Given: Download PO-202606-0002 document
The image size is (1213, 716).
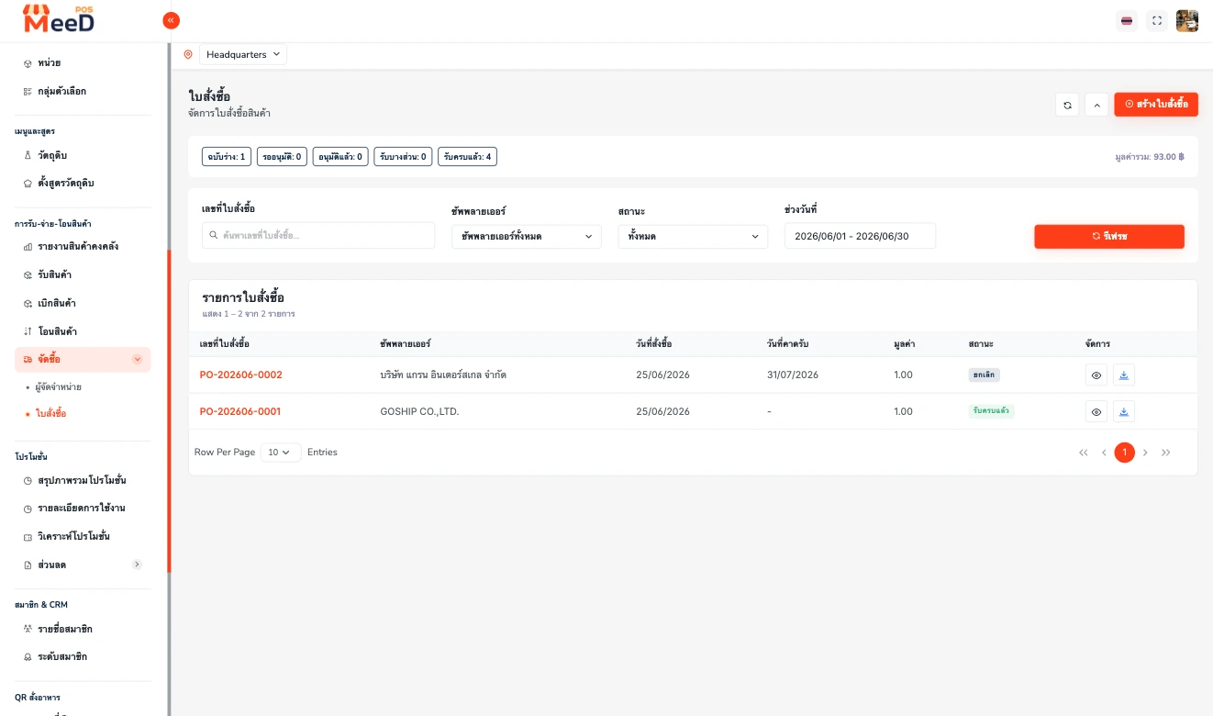Looking at the screenshot, I should click(x=1124, y=375).
